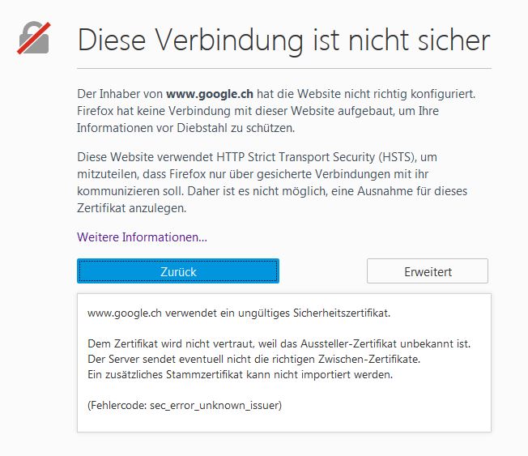Screen dimensions: 528x456
Task: Follow the Weitere Informationen link
Action: tap(142, 237)
